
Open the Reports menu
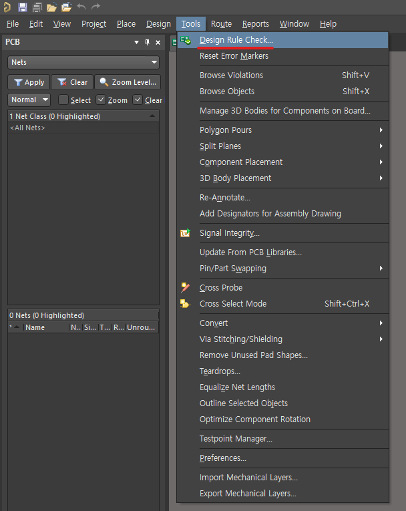(256, 24)
